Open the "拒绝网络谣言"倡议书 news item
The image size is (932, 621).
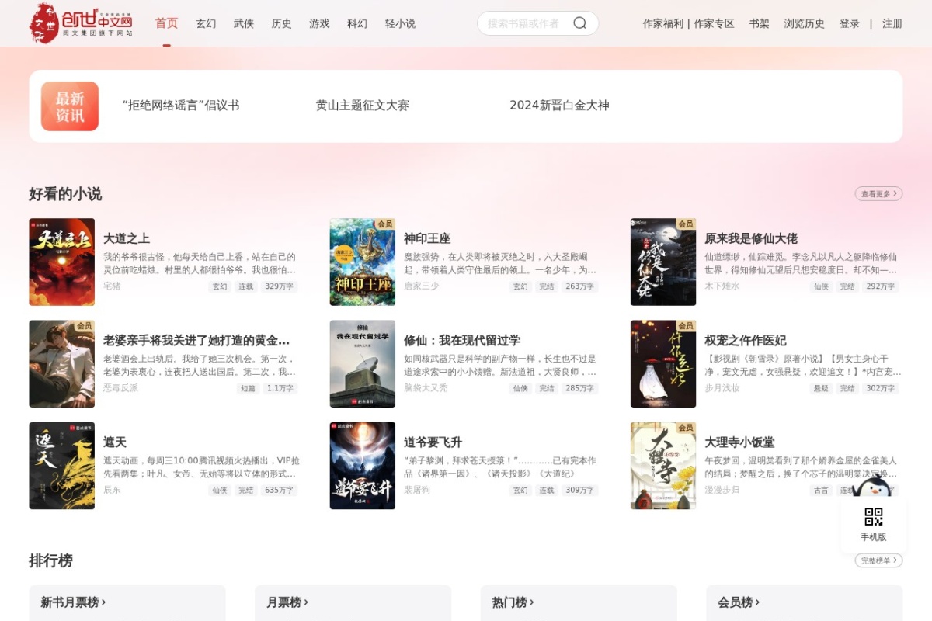point(181,106)
